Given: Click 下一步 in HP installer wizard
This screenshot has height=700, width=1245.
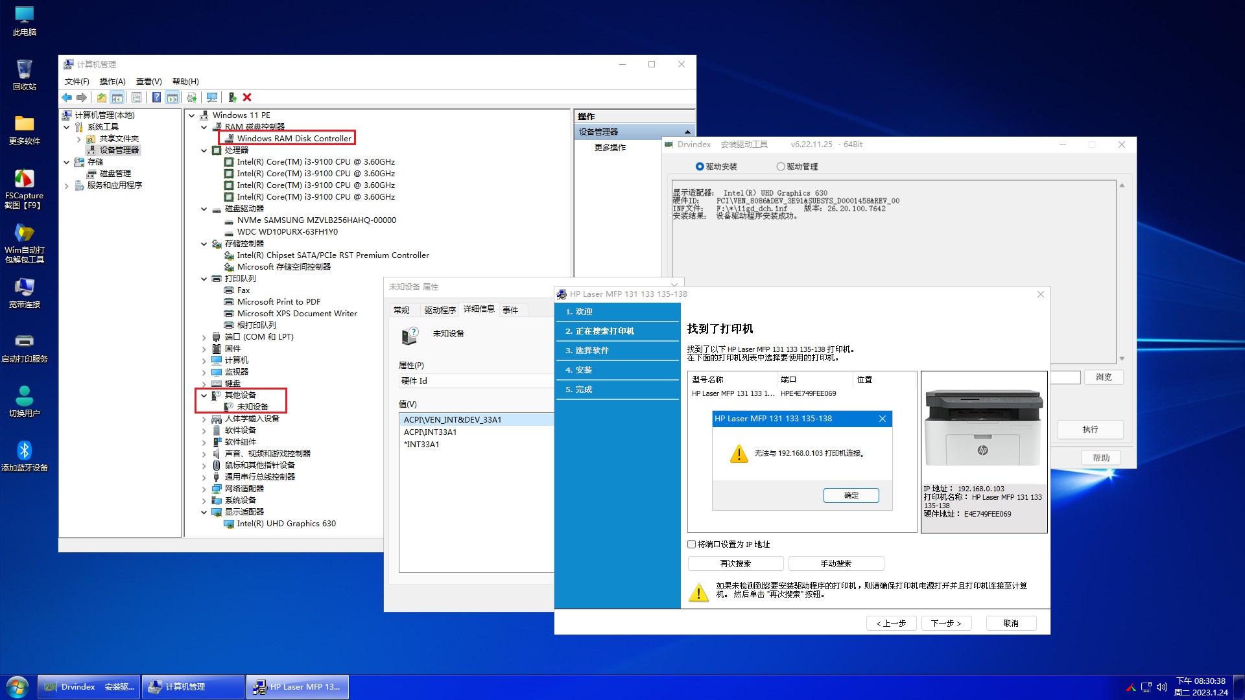Looking at the screenshot, I should click(x=946, y=623).
